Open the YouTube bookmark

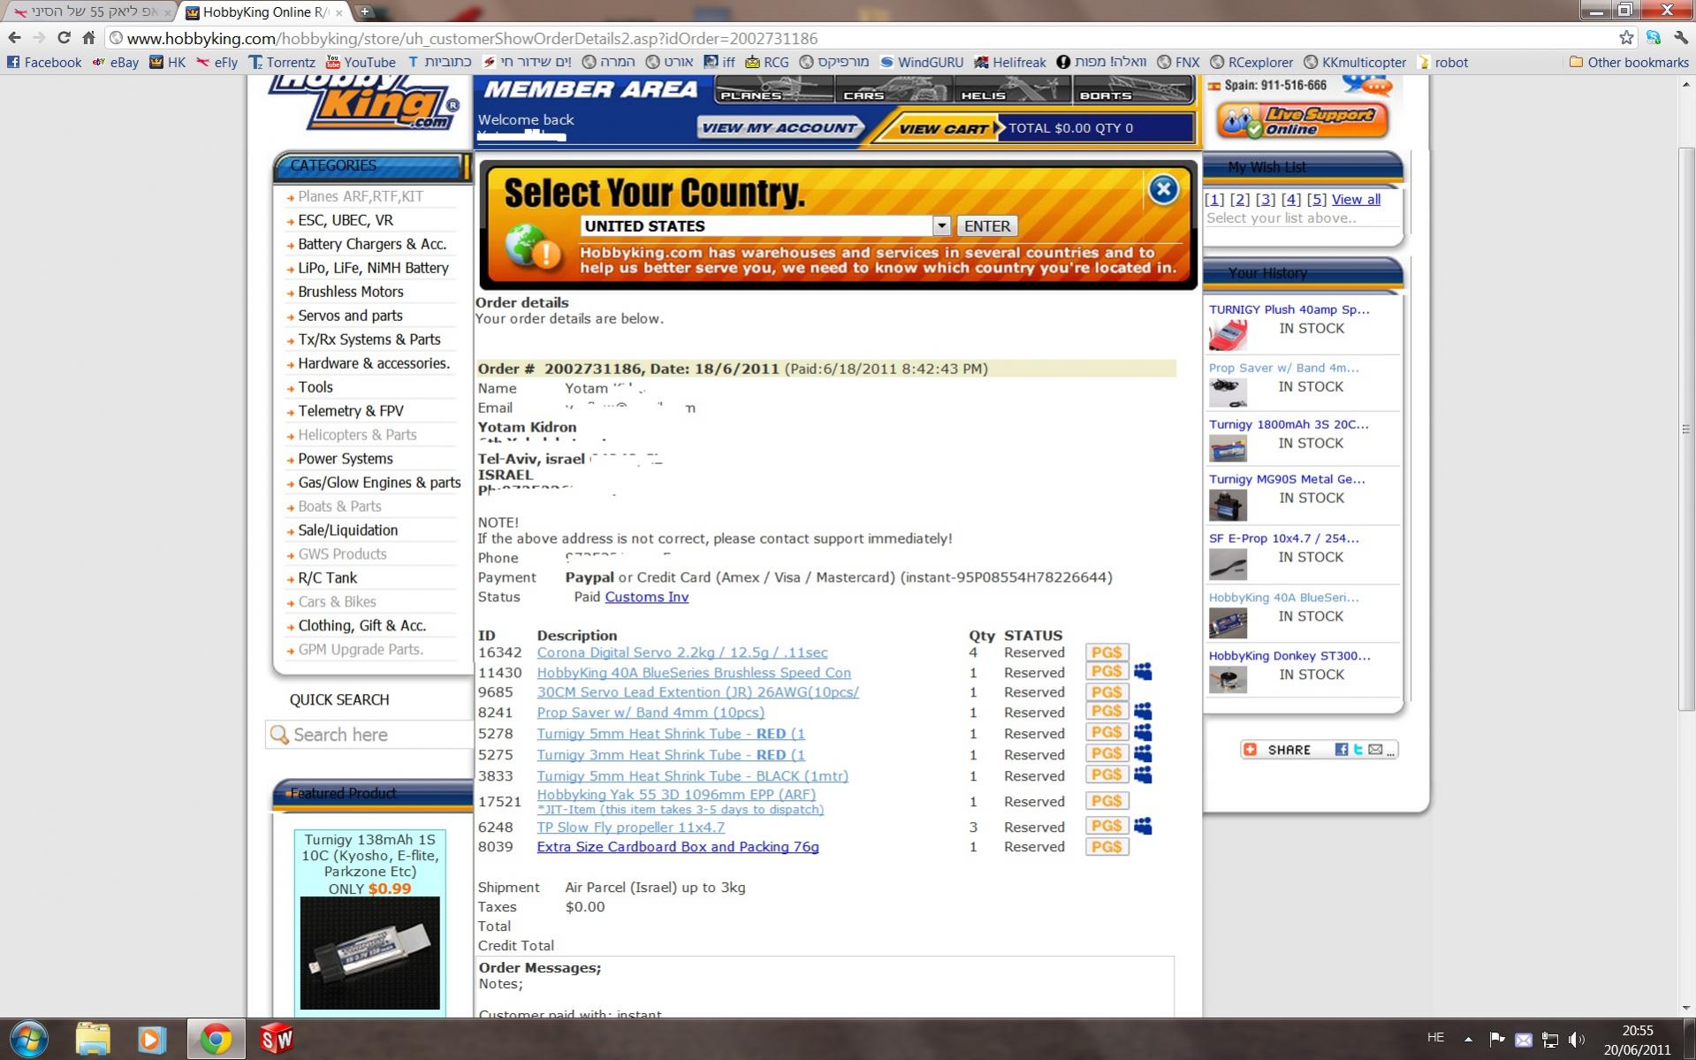click(361, 62)
